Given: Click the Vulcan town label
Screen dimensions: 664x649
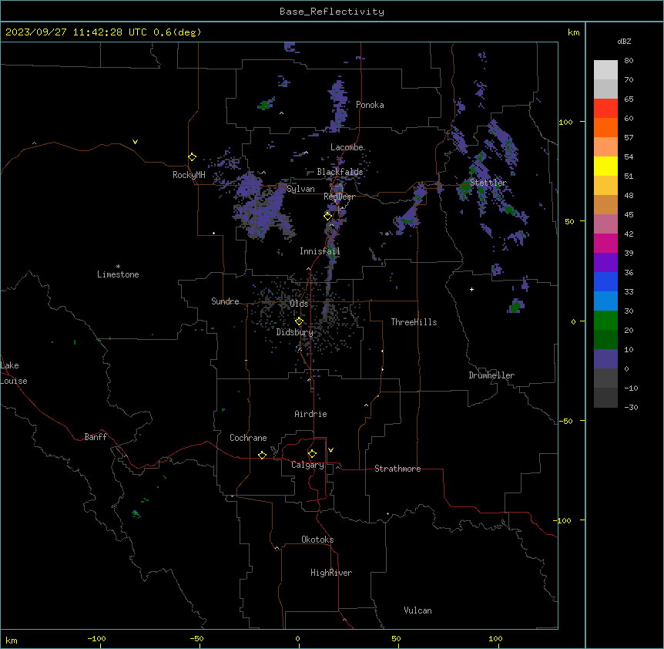Looking at the screenshot, I should click(418, 610).
